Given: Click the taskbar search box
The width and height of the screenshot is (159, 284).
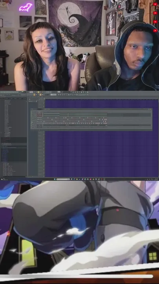Looking at the screenshot, I should pyautogui.click(x=63, y=179).
